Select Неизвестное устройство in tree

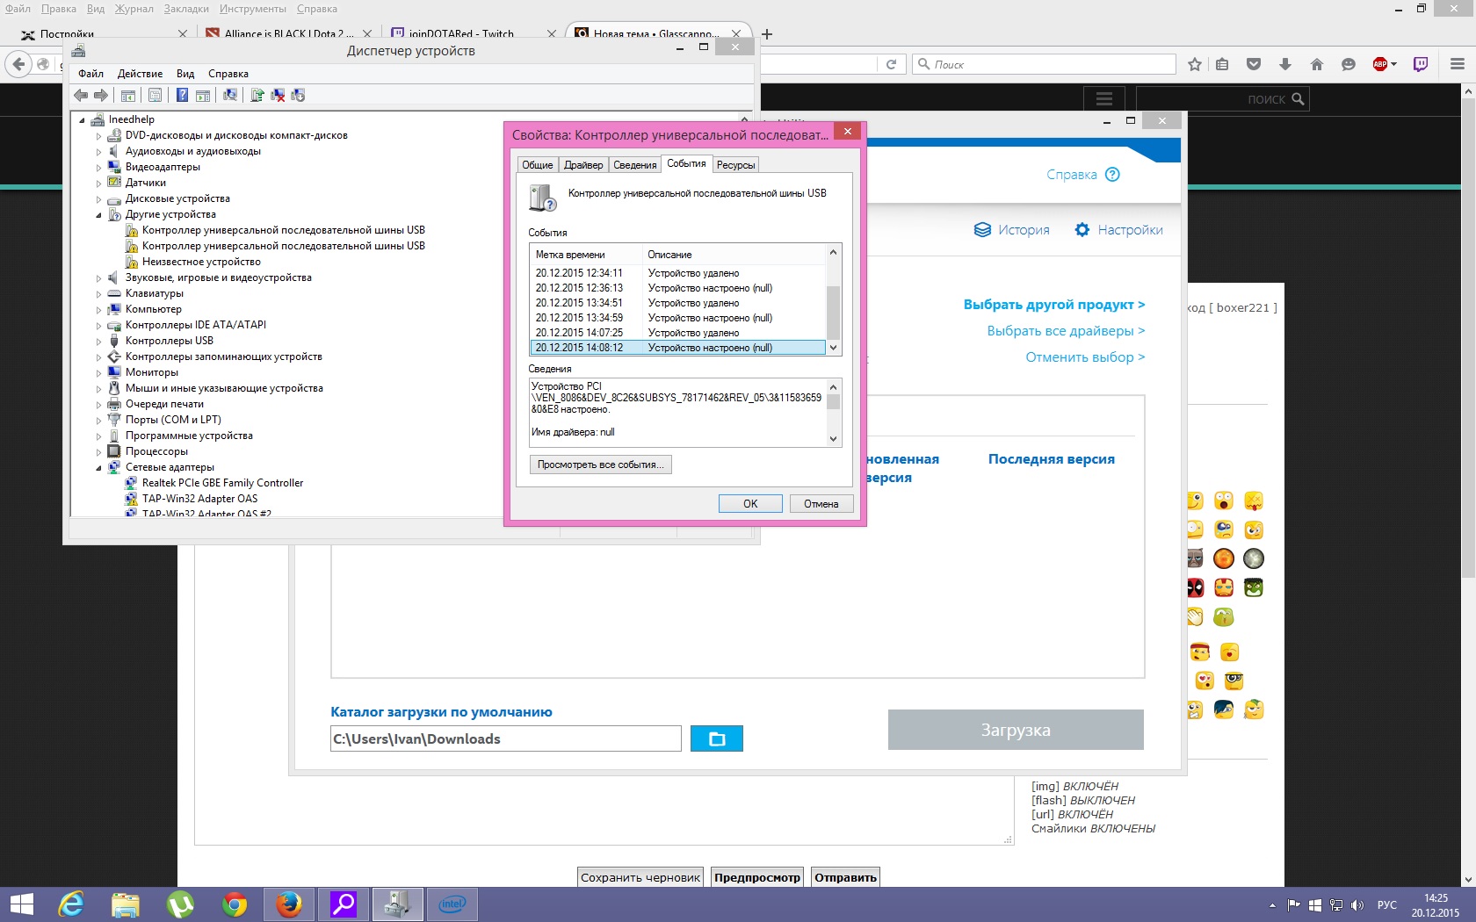(x=201, y=262)
